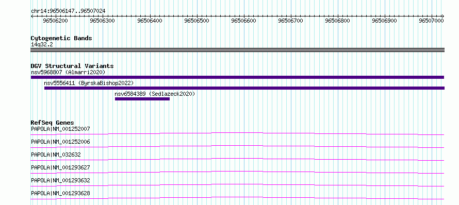Click the short purple bar for nsv6584389
Viewport: 459px width, 205px height.
point(142,99)
